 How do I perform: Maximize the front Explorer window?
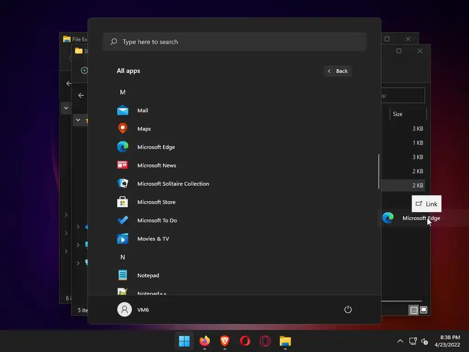pos(399,51)
